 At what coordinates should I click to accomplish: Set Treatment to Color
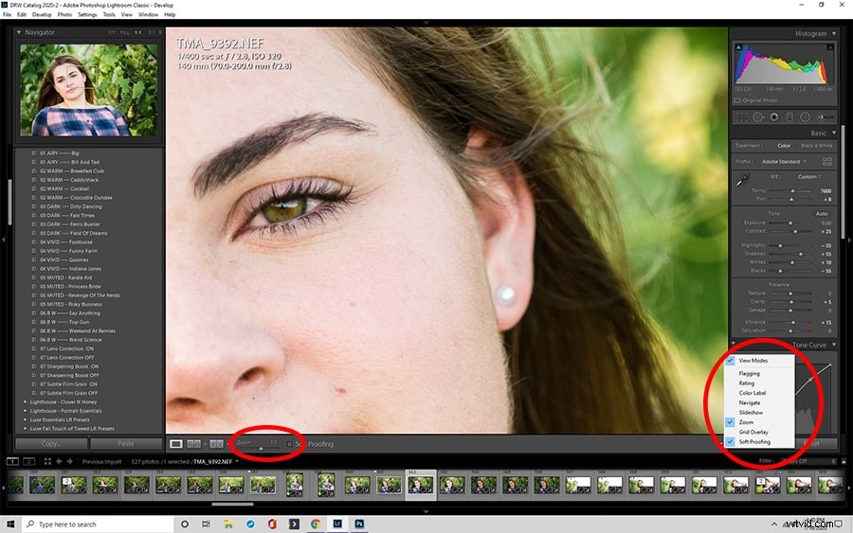click(784, 146)
